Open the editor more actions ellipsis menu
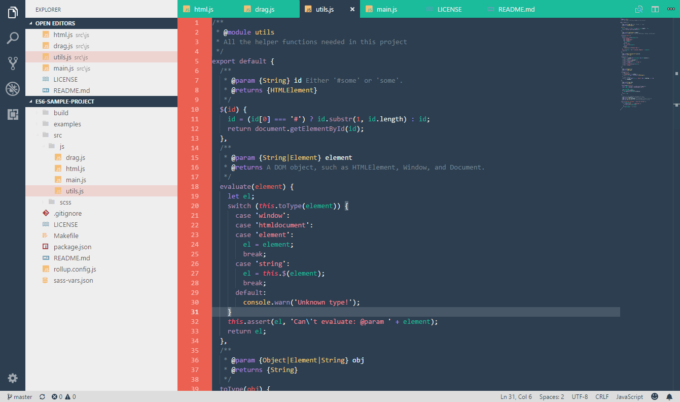Viewport: 680px width, 402px height. (671, 9)
